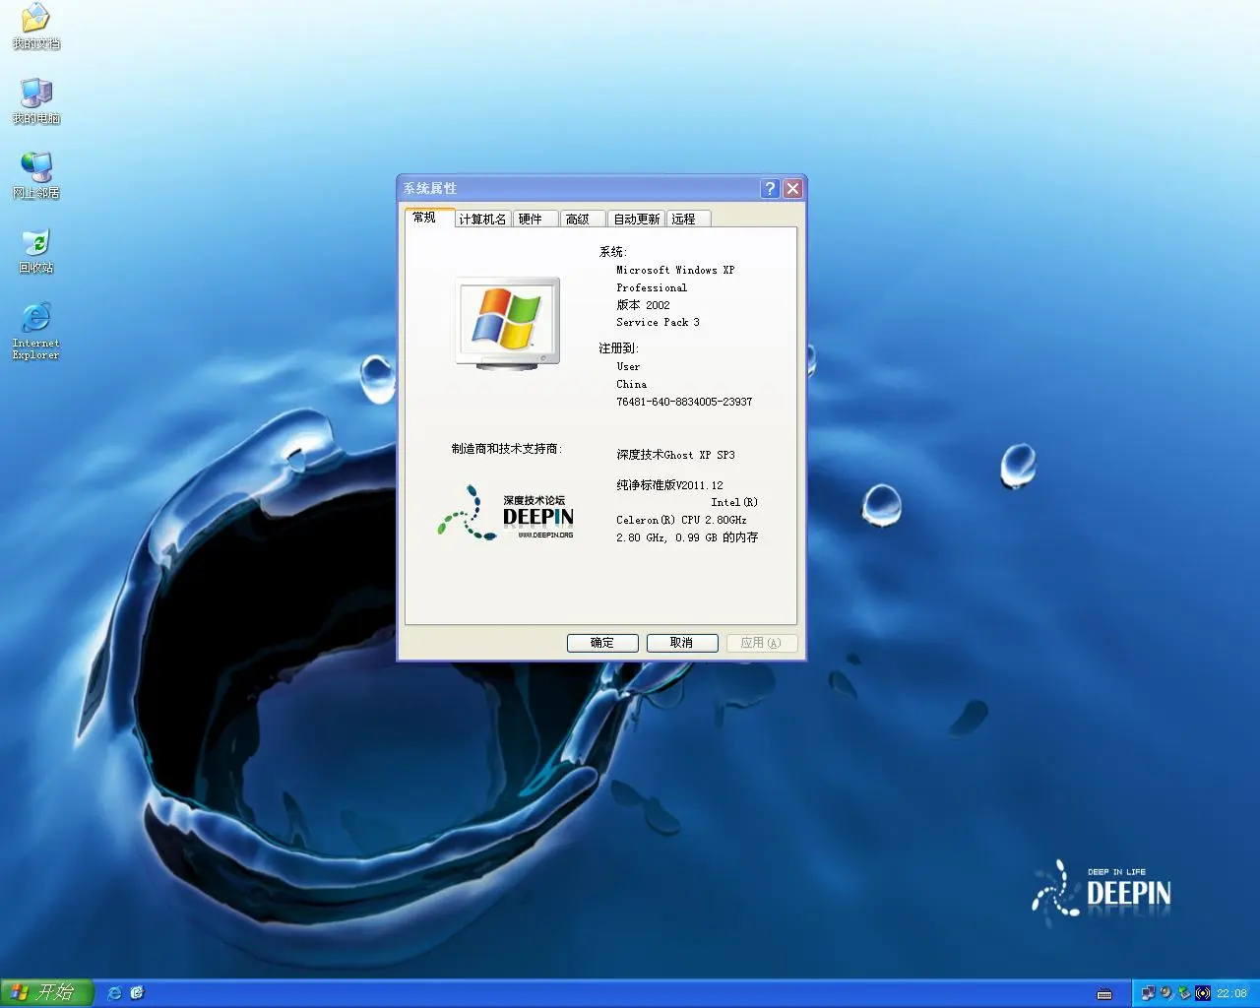The width and height of the screenshot is (1260, 1008).
Task: Open the 开始 (Start) menu
Action: tap(44, 992)
